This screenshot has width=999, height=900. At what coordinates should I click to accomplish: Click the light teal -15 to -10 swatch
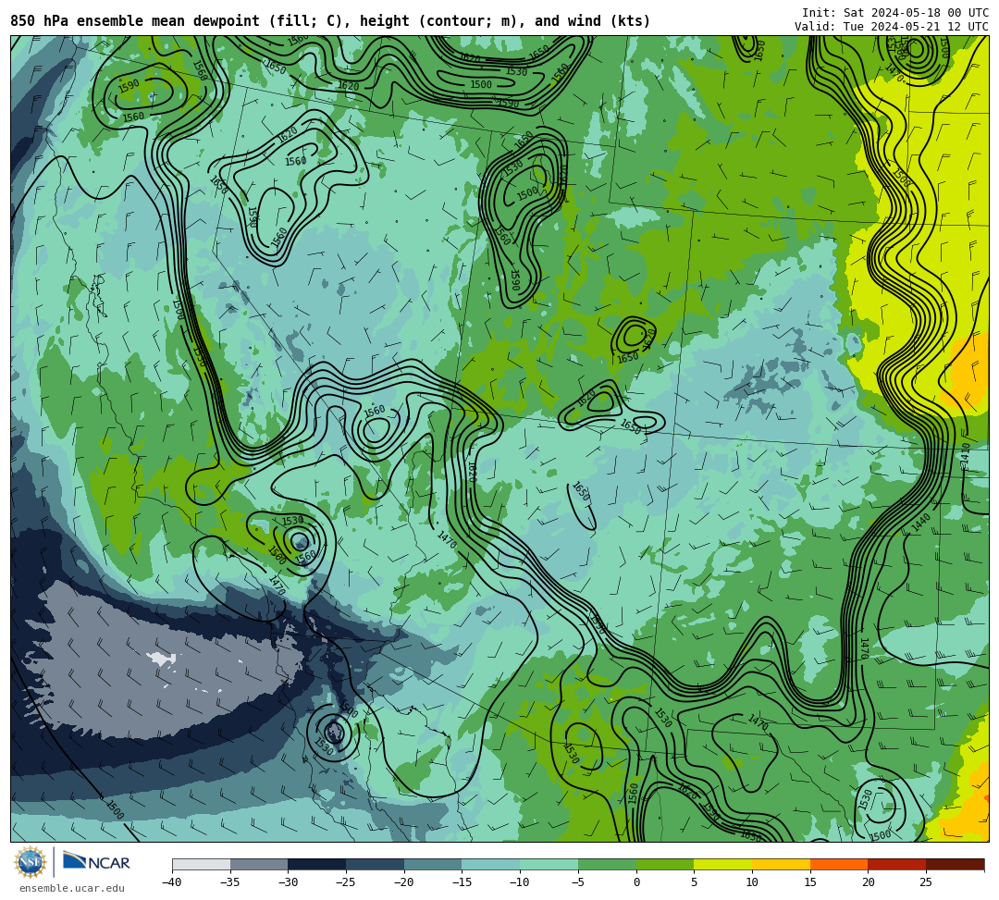tap(491, 864)
